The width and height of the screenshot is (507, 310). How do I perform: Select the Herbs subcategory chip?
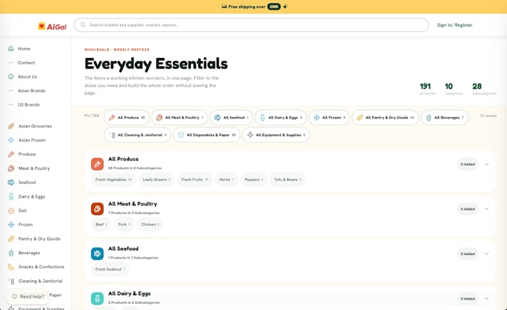point(227,180)
